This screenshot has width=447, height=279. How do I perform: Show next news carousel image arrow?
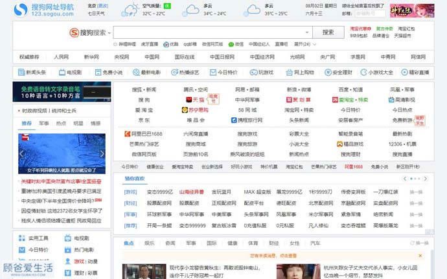[x=102, y=154]
